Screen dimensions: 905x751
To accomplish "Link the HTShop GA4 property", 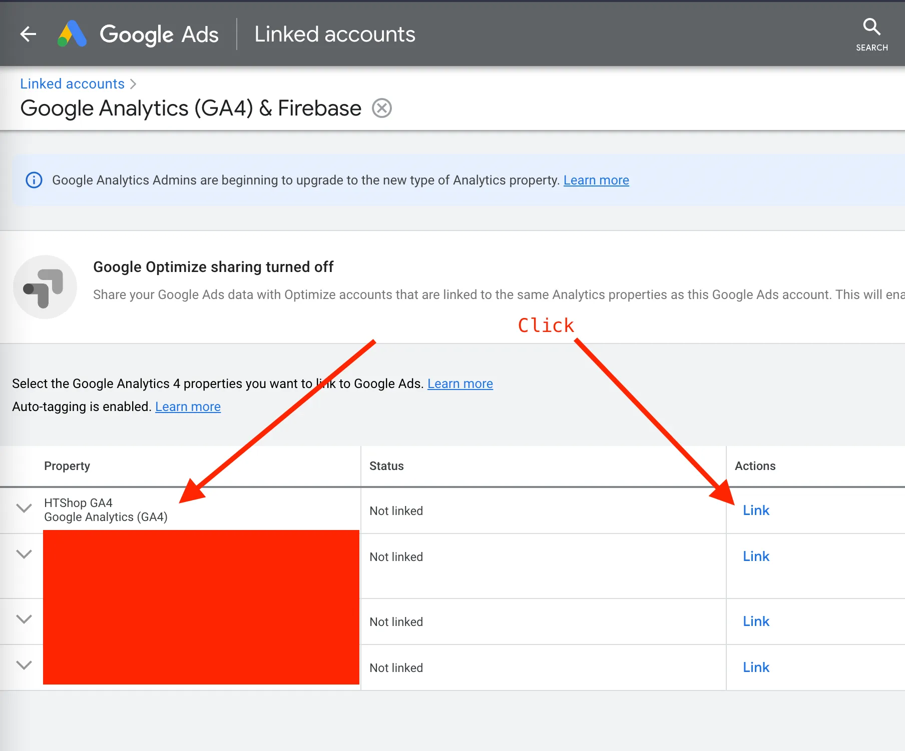I will 756,510.
